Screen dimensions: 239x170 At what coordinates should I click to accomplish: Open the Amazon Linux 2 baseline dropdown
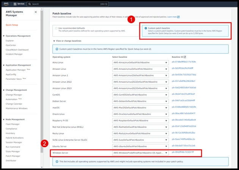pos(140,76)
